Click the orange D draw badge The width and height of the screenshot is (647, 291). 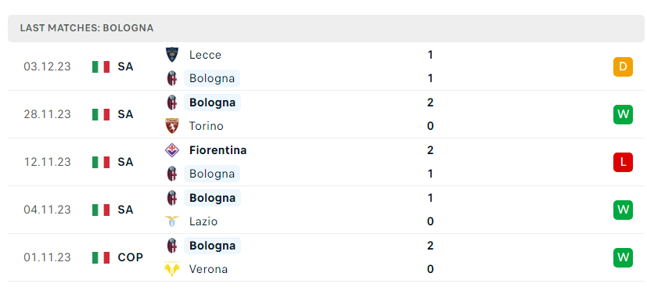coord(623,66)
